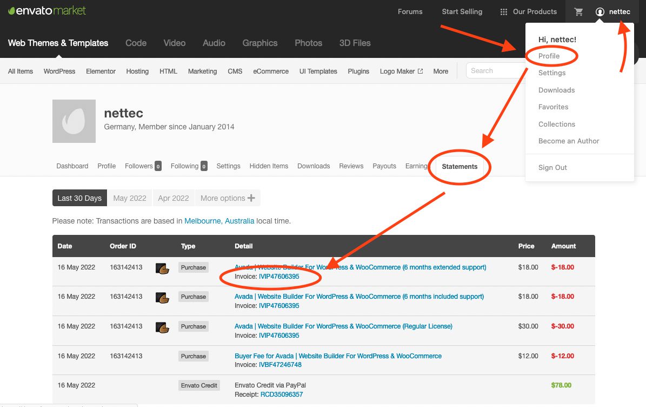The width and height of the screenshot is (646, 407).
Task: Open the Logo Maker link
Action: click(397, 71)
